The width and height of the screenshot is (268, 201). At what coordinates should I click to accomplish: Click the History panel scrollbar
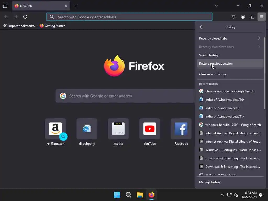click(265, 73)
